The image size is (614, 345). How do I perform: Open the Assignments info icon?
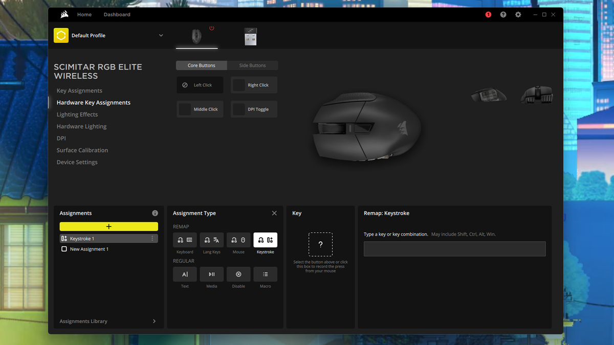tap(155, 213)
